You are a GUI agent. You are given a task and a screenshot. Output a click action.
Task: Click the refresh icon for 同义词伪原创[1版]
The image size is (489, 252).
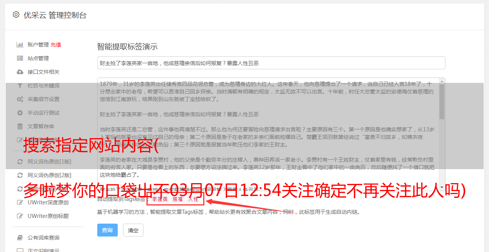[20, 162]
